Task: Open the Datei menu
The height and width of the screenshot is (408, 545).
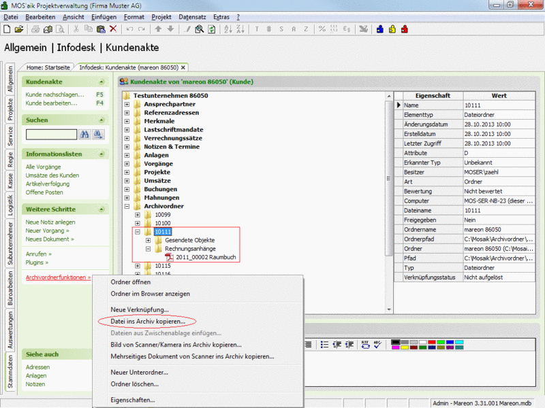Action: 11,17
